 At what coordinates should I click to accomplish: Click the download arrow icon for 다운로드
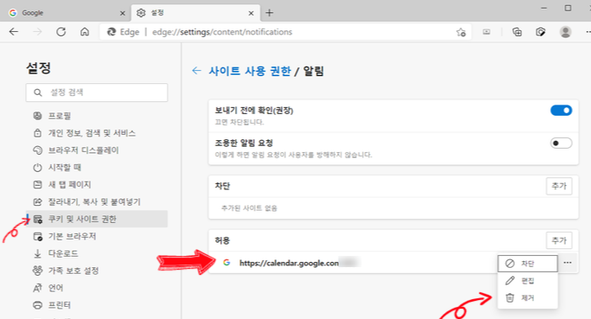pos(37,254)
